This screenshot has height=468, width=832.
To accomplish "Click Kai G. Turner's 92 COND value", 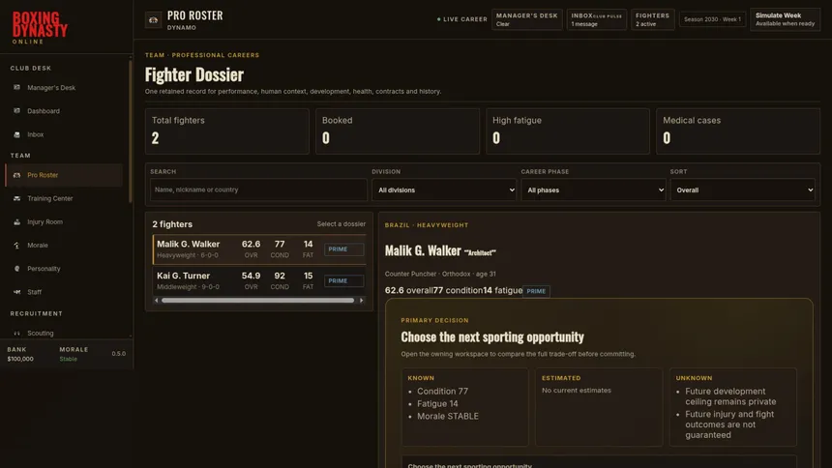I will tap(280, 276).
